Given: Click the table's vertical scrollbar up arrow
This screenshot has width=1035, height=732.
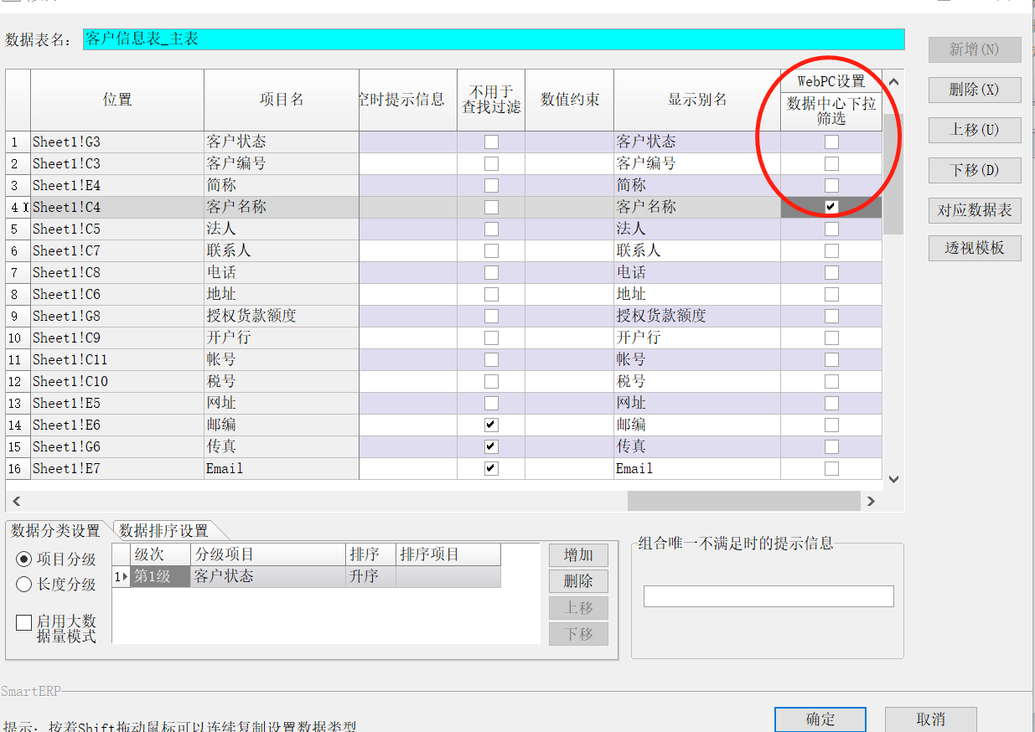Looking at the screenshot, I should [x=893, y=82].
